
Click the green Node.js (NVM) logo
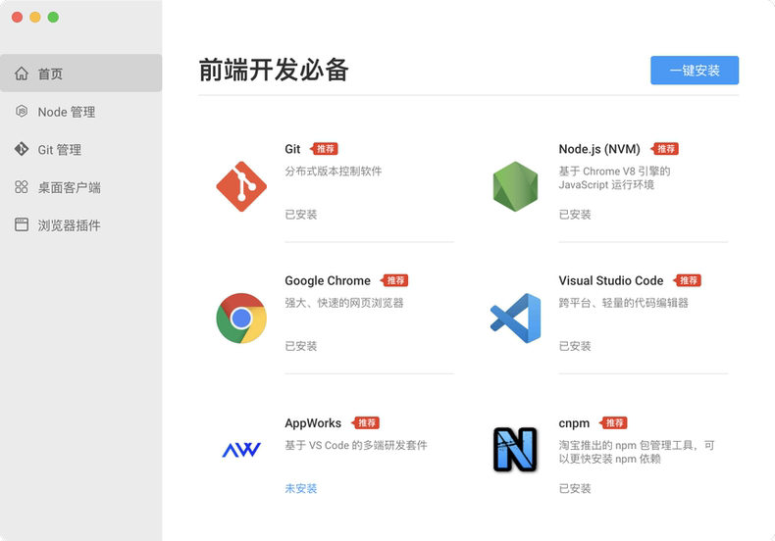515,186
